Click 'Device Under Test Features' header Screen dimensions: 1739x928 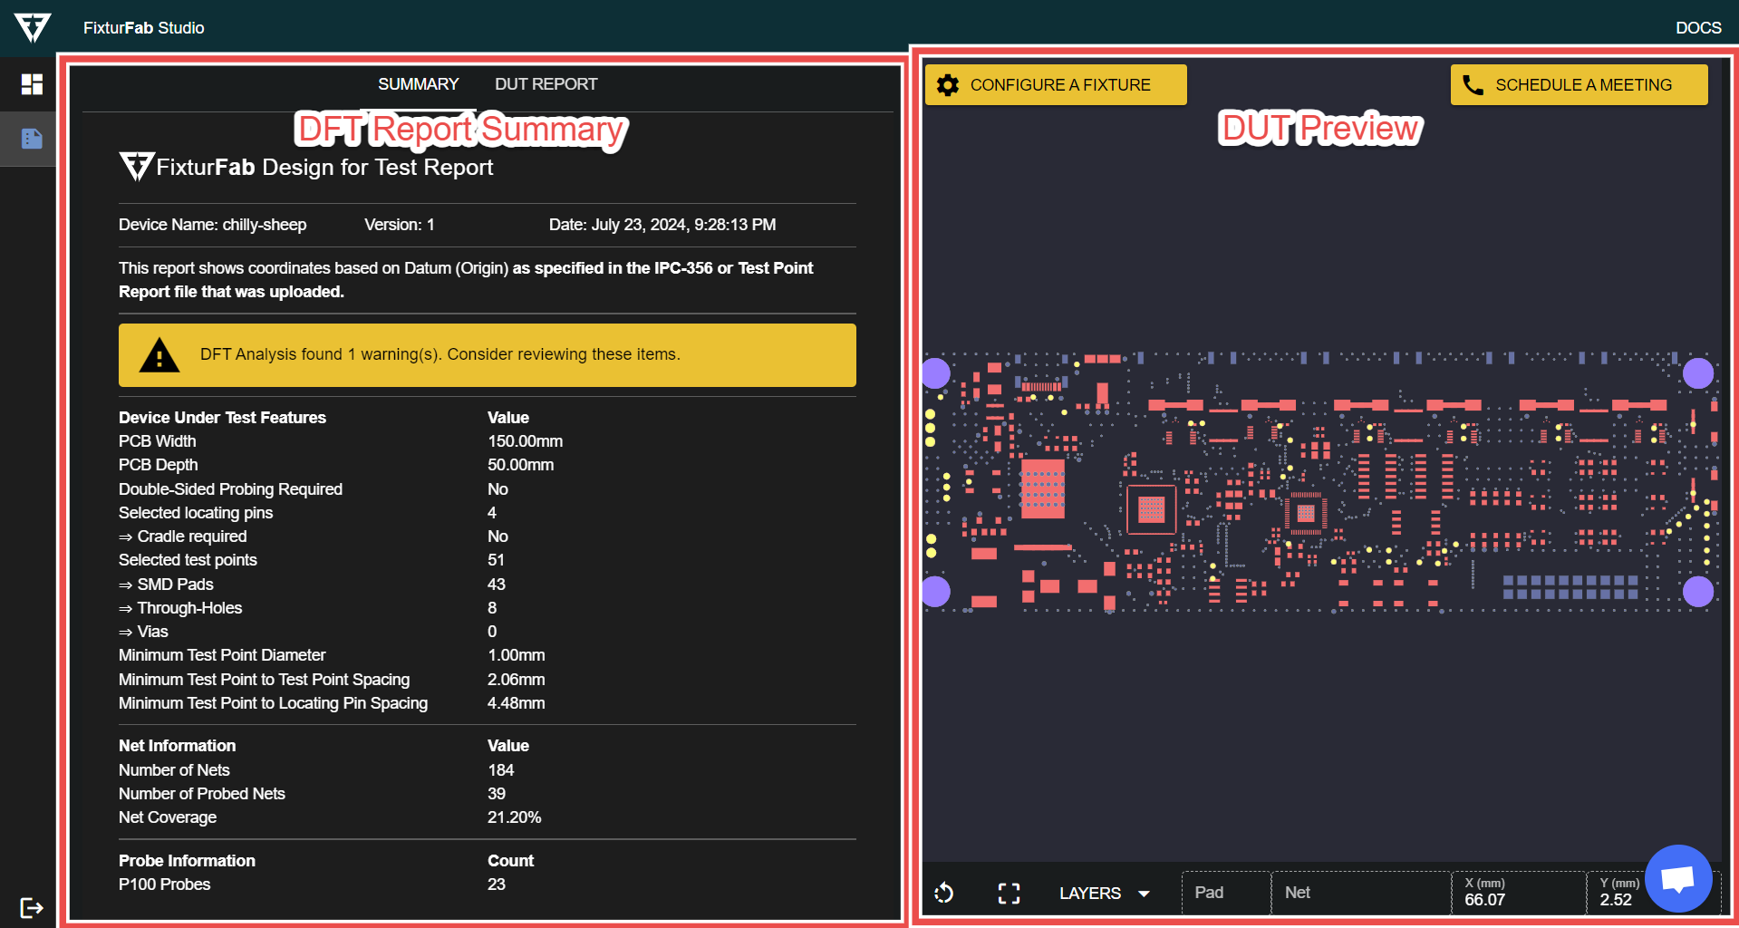point(223,418)
